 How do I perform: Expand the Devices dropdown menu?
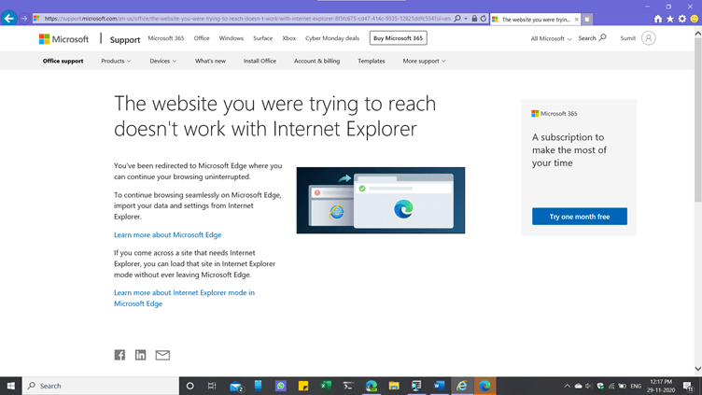(163, 61)
